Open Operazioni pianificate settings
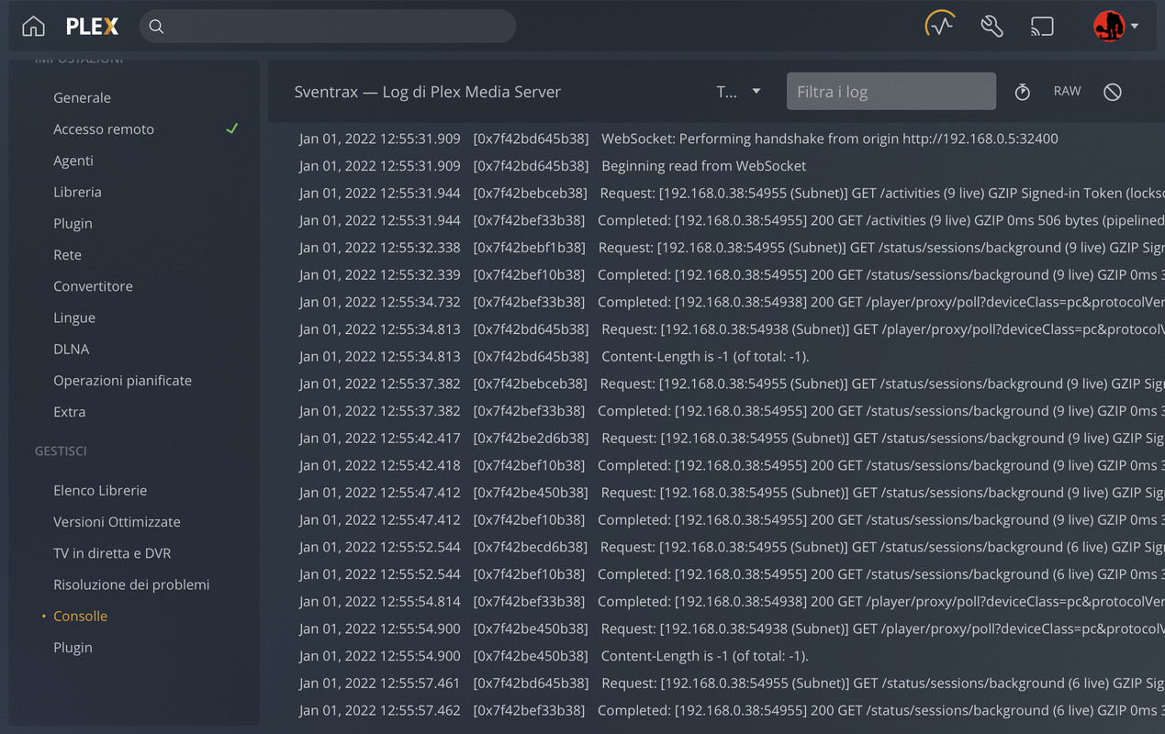This screenshot has height=734, width=1165. tap(122, 380)
